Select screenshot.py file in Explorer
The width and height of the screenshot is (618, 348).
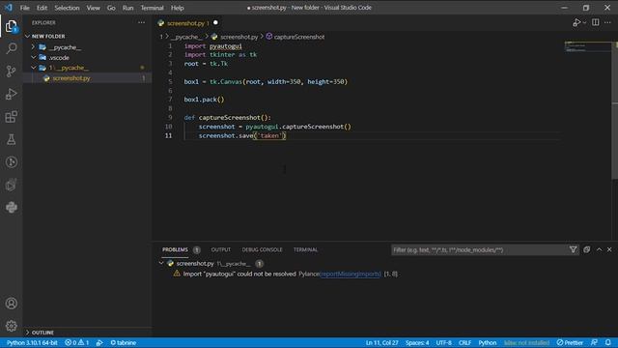point(88,78)
